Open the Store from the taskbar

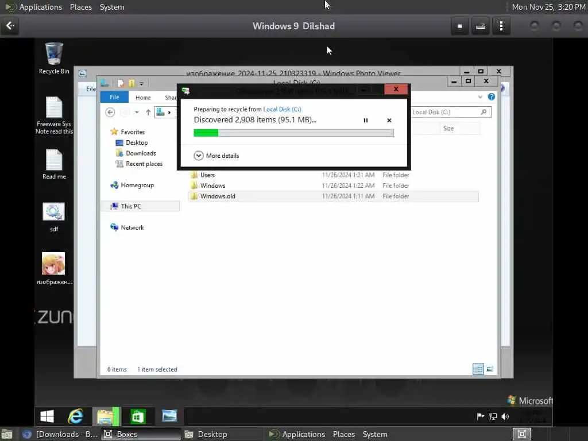(138, 416)
